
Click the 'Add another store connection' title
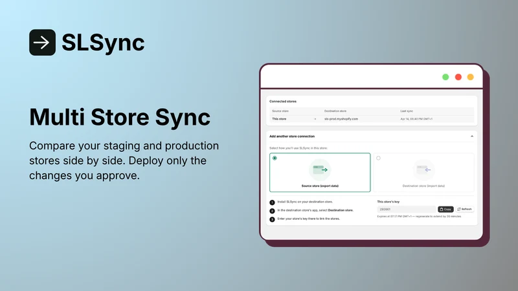[292, 136]
